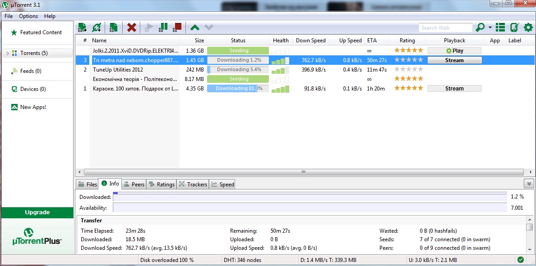Sort by the Size column header
This screenshot has height=266, width=536.
click(x=193, y=40)
